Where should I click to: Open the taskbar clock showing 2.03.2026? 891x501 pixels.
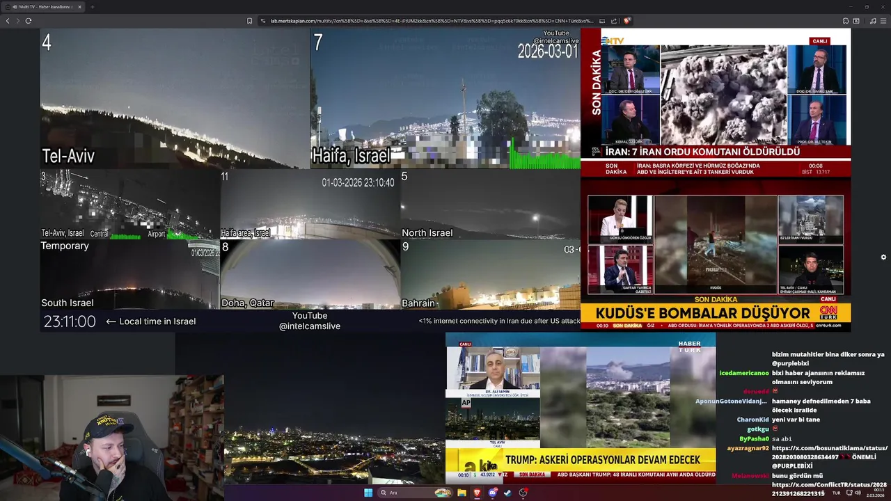click(876, 493)
